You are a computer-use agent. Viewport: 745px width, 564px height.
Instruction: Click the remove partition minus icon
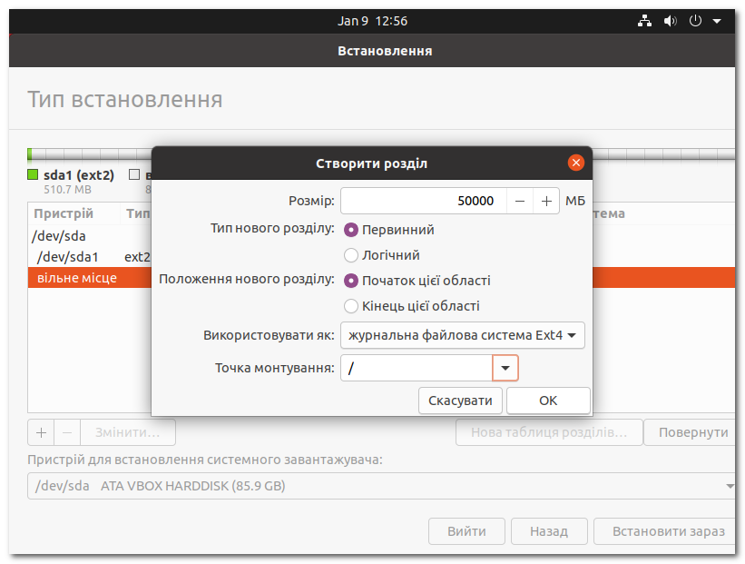pos(66,431)
